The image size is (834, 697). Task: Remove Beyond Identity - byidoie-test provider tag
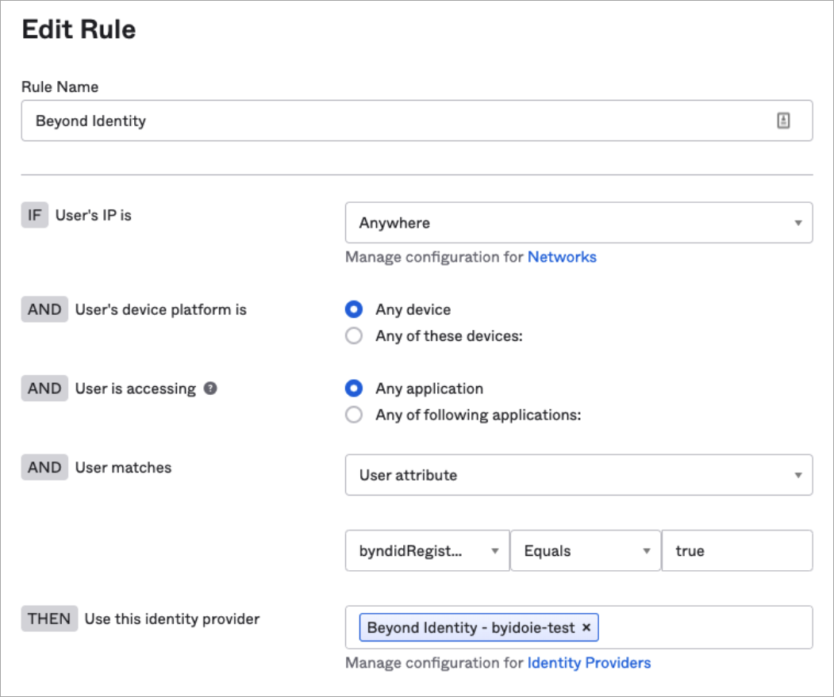pos(586,627)
